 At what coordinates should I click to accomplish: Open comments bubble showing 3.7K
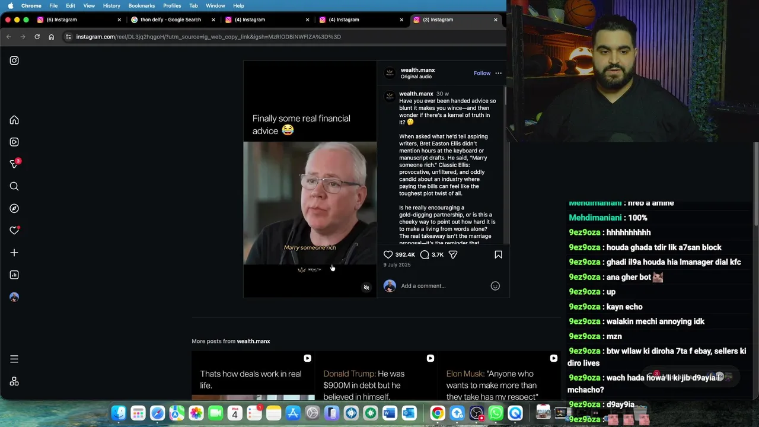pos(425,254)
